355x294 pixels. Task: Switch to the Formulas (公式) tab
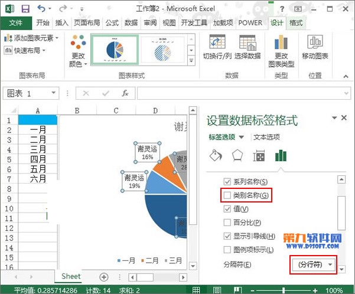coord(112,23)
